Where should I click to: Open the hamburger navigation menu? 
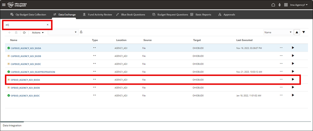tap(4, 5)
